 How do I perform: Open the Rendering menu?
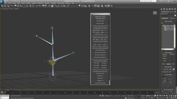47,3
